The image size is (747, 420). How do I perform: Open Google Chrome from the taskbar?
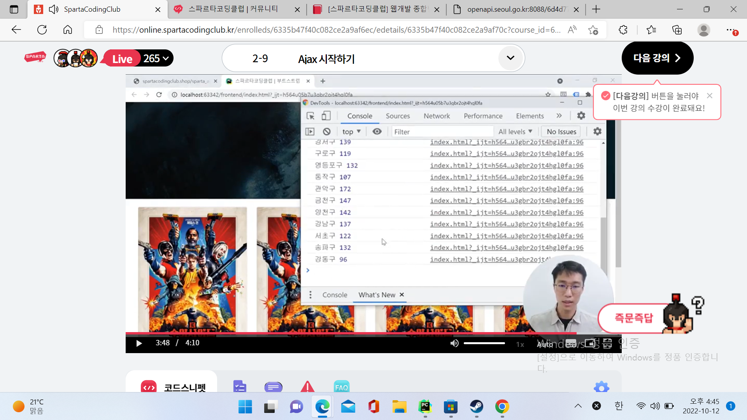point(502,407)
